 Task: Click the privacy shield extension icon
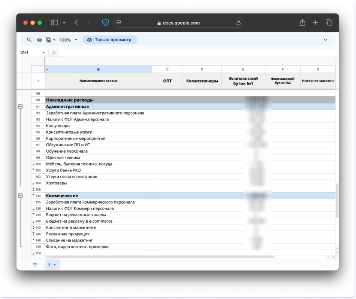106,23
